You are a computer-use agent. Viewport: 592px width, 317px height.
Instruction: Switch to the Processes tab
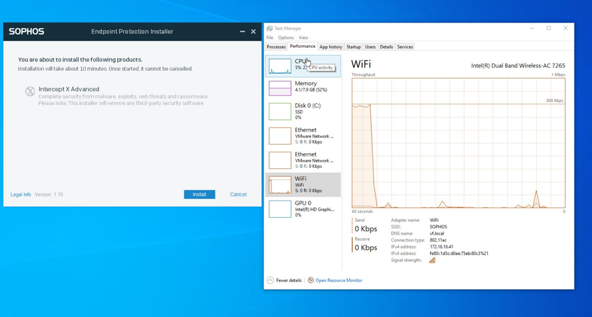coord(276,47)
